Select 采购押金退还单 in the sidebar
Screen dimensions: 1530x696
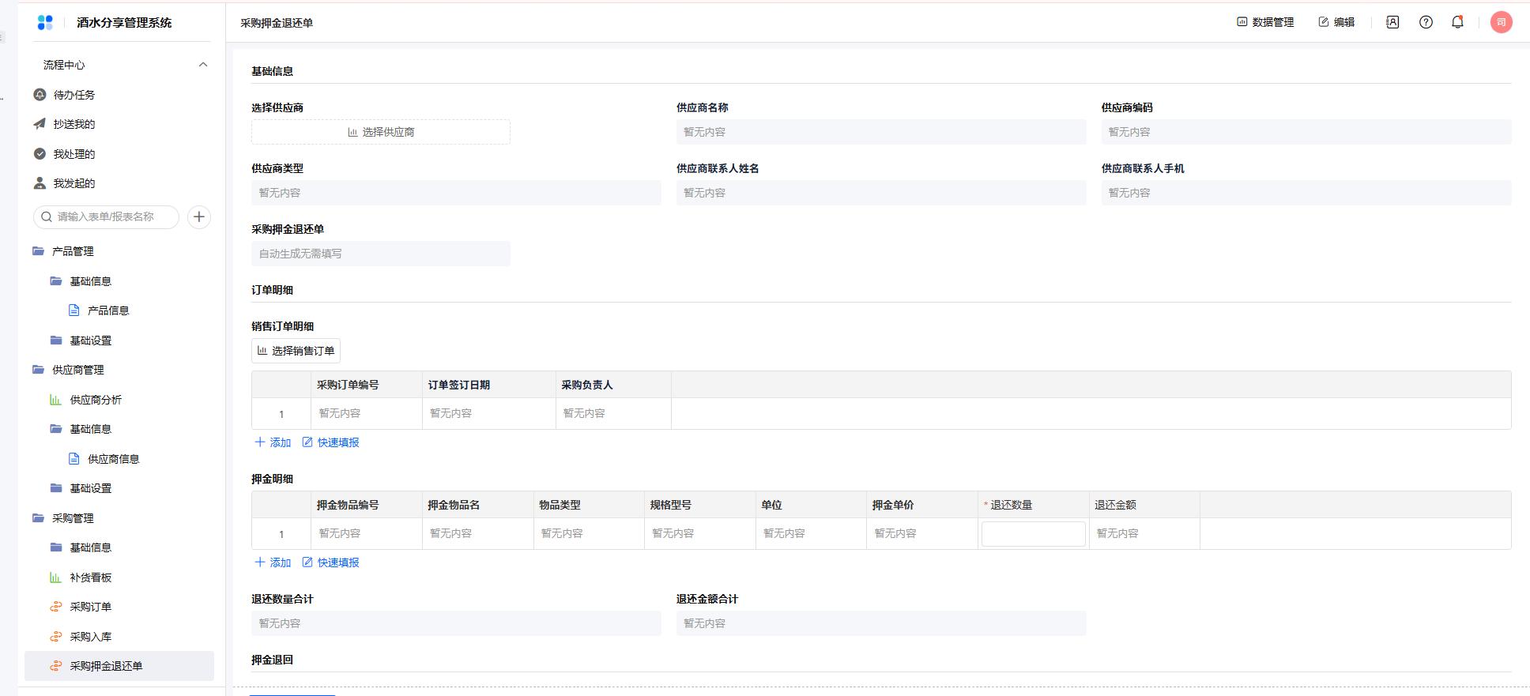pyautogui.click(x=119, y=666)
